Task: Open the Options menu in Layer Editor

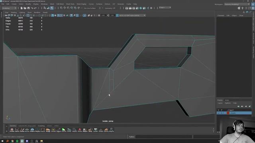Action: tap(228, 103)
